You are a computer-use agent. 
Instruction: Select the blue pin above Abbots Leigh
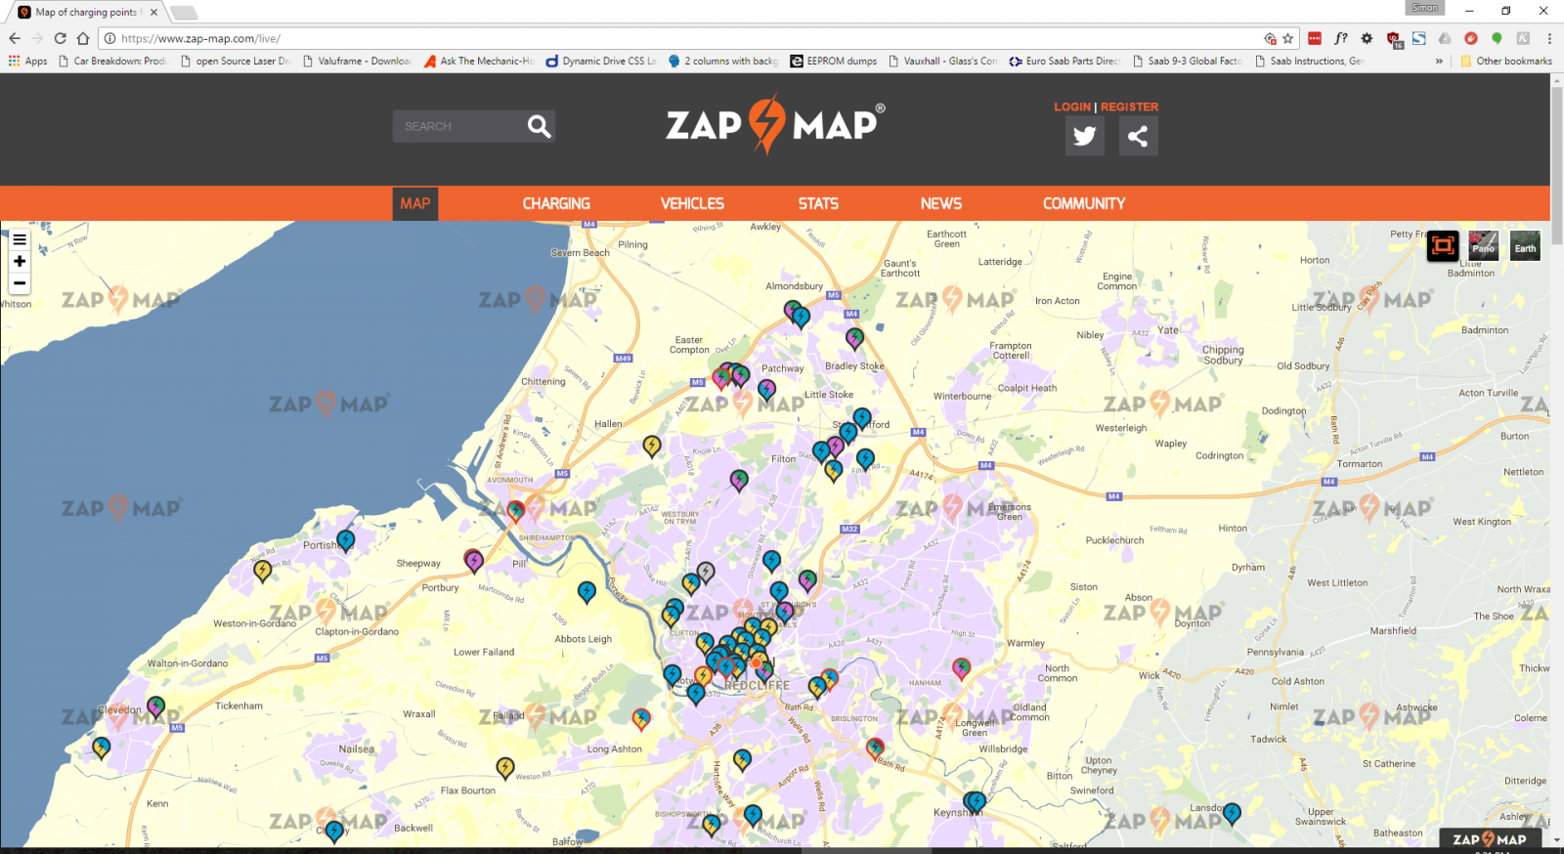click(x=586, y=591)
